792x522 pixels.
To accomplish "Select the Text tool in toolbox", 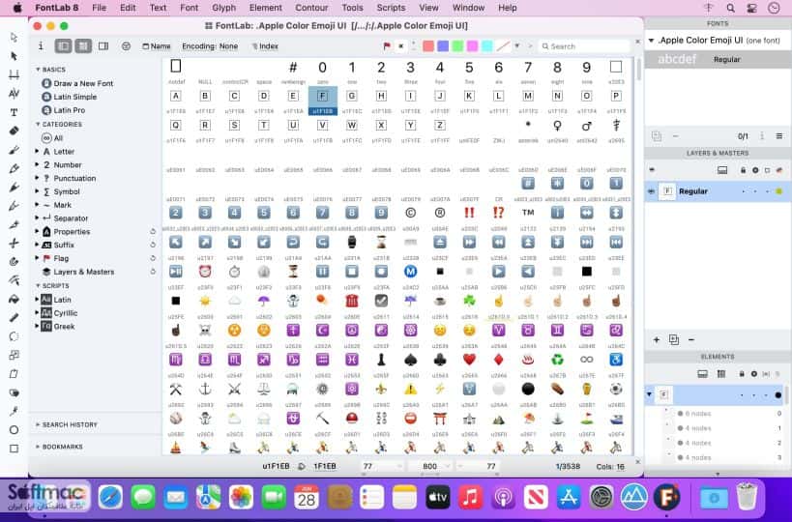I will coord(14,112).
